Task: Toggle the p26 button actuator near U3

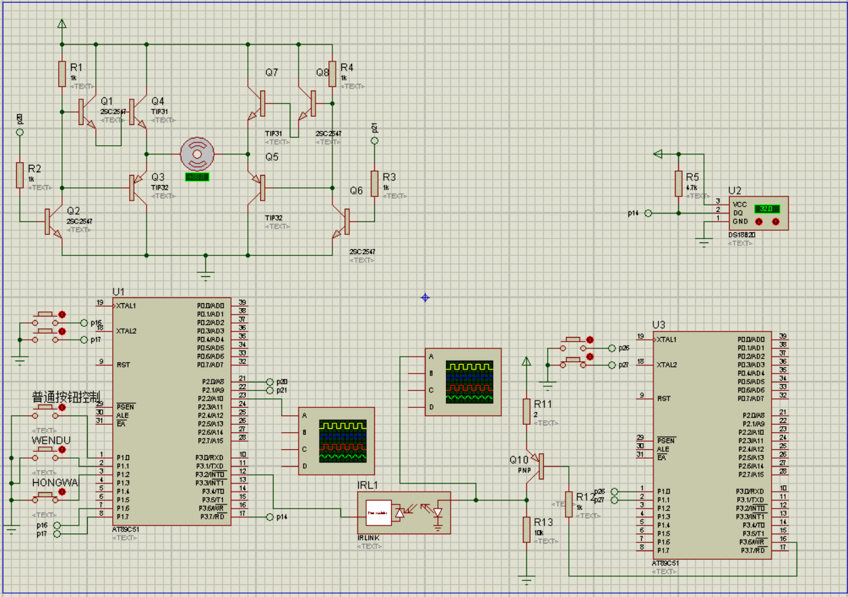Action: [590, 340]
